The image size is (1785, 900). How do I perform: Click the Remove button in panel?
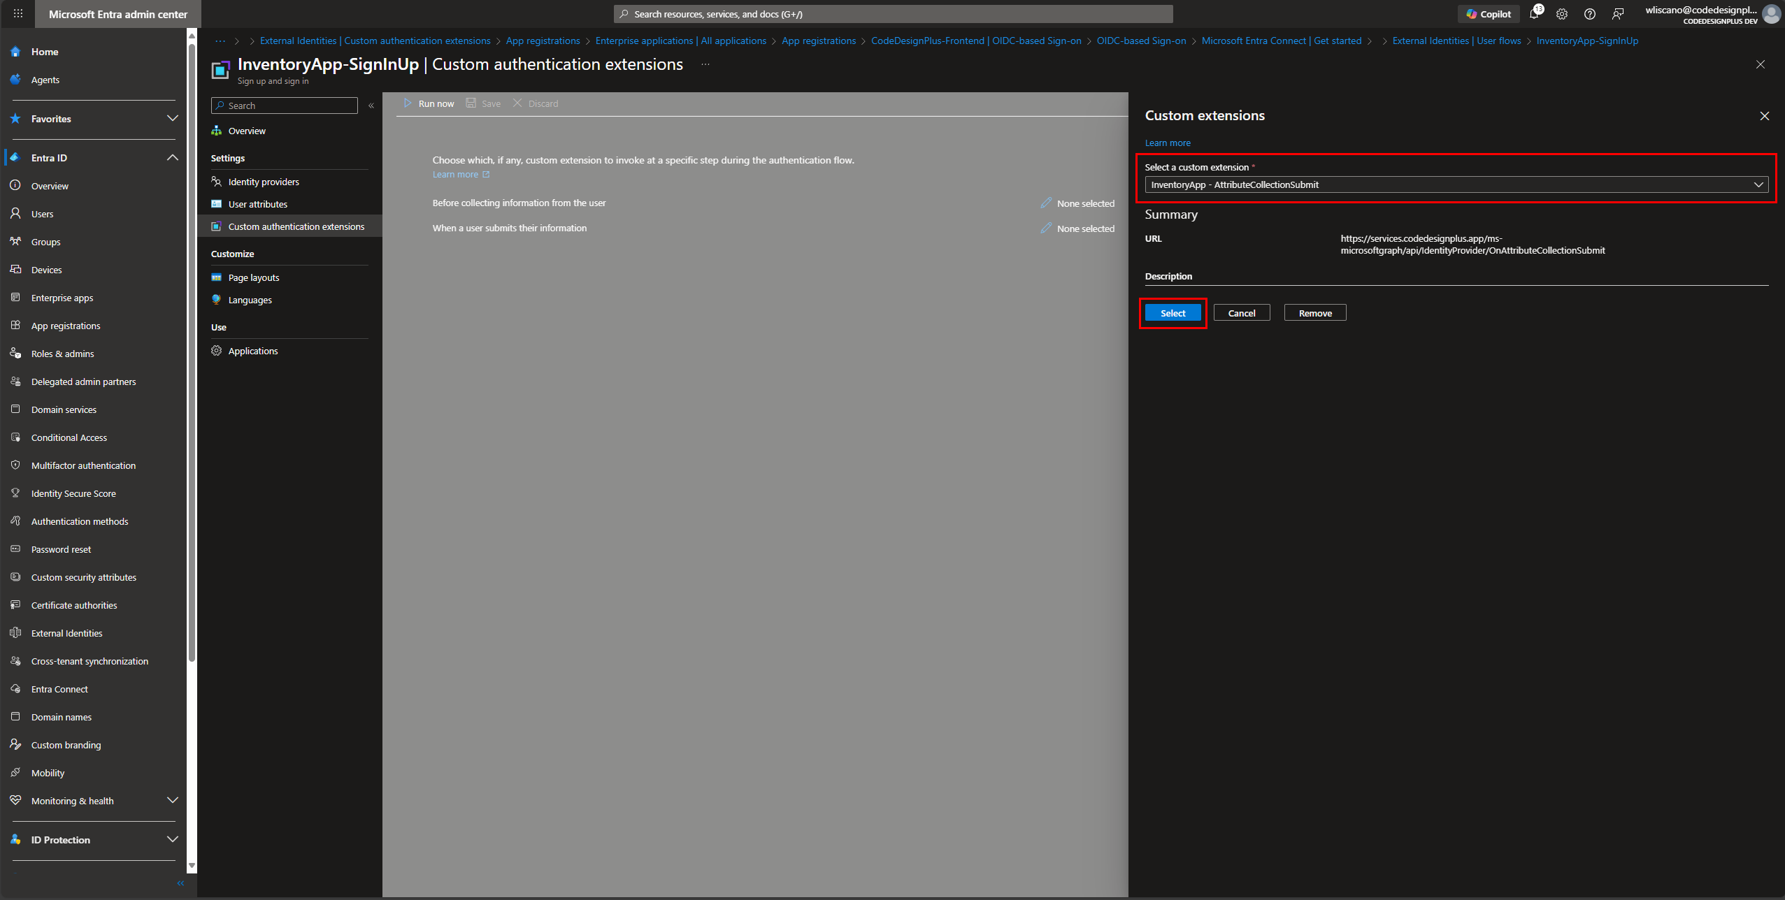click(x=1315, y=313)
